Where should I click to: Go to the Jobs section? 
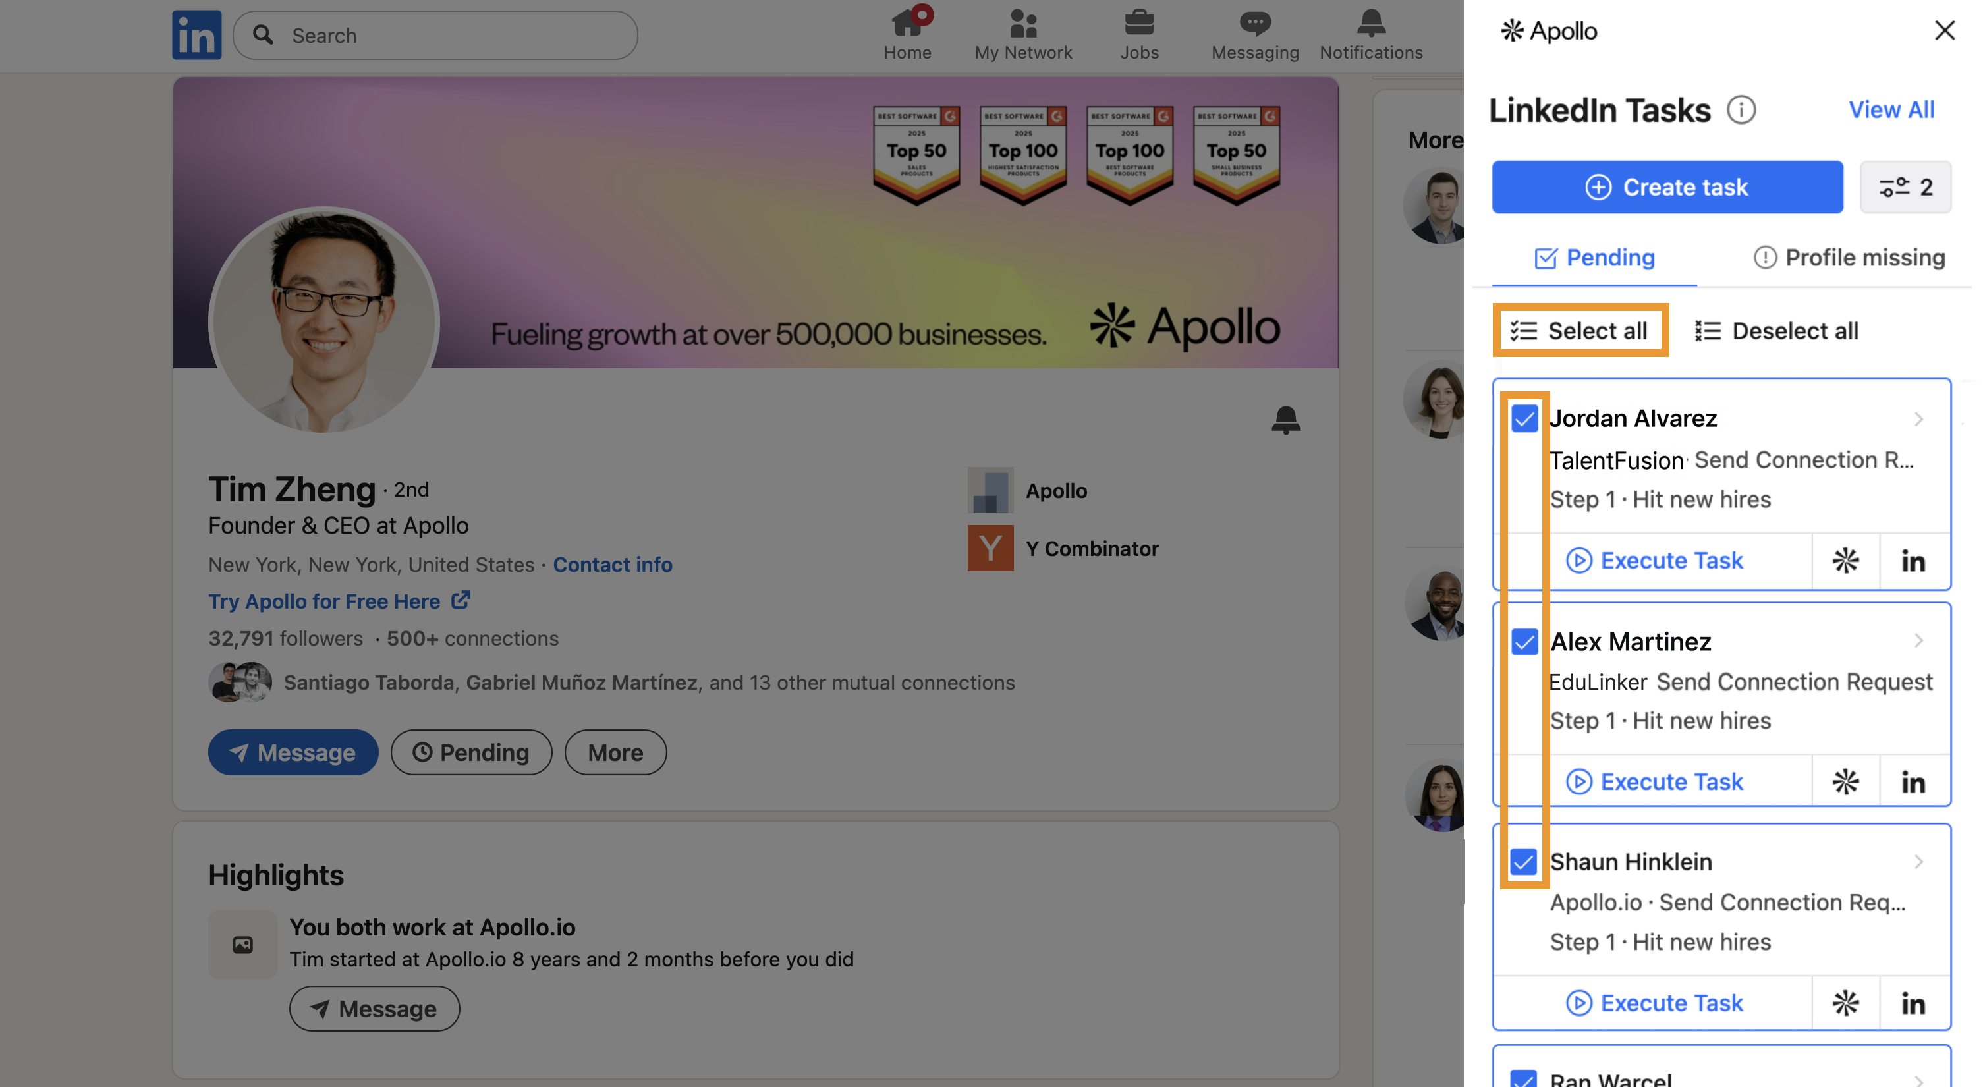coord(1138,35)
